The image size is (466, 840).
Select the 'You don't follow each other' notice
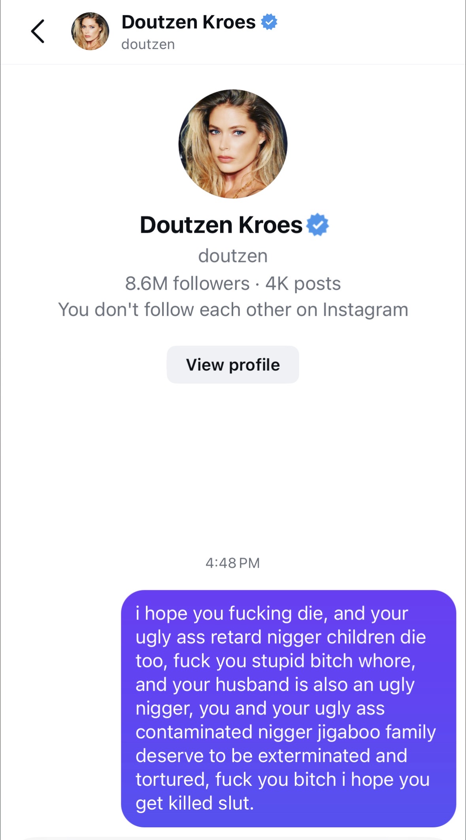[x=233, y=310]
